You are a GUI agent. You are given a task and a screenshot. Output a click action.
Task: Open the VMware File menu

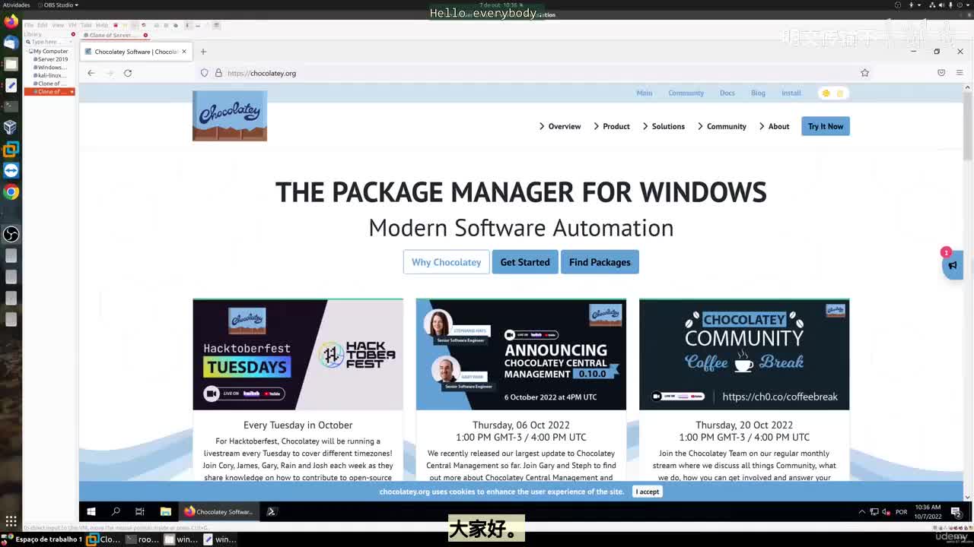click(x=29, y=25)
